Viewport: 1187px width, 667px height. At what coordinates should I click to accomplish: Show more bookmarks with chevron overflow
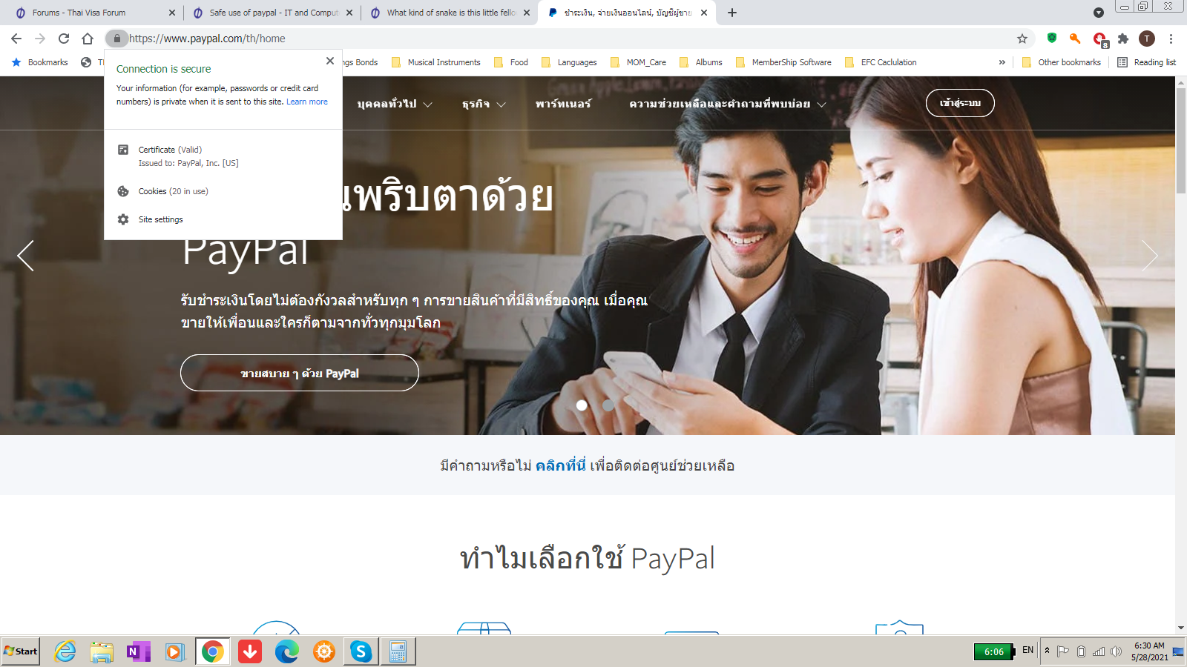[x=1002, y=62]
